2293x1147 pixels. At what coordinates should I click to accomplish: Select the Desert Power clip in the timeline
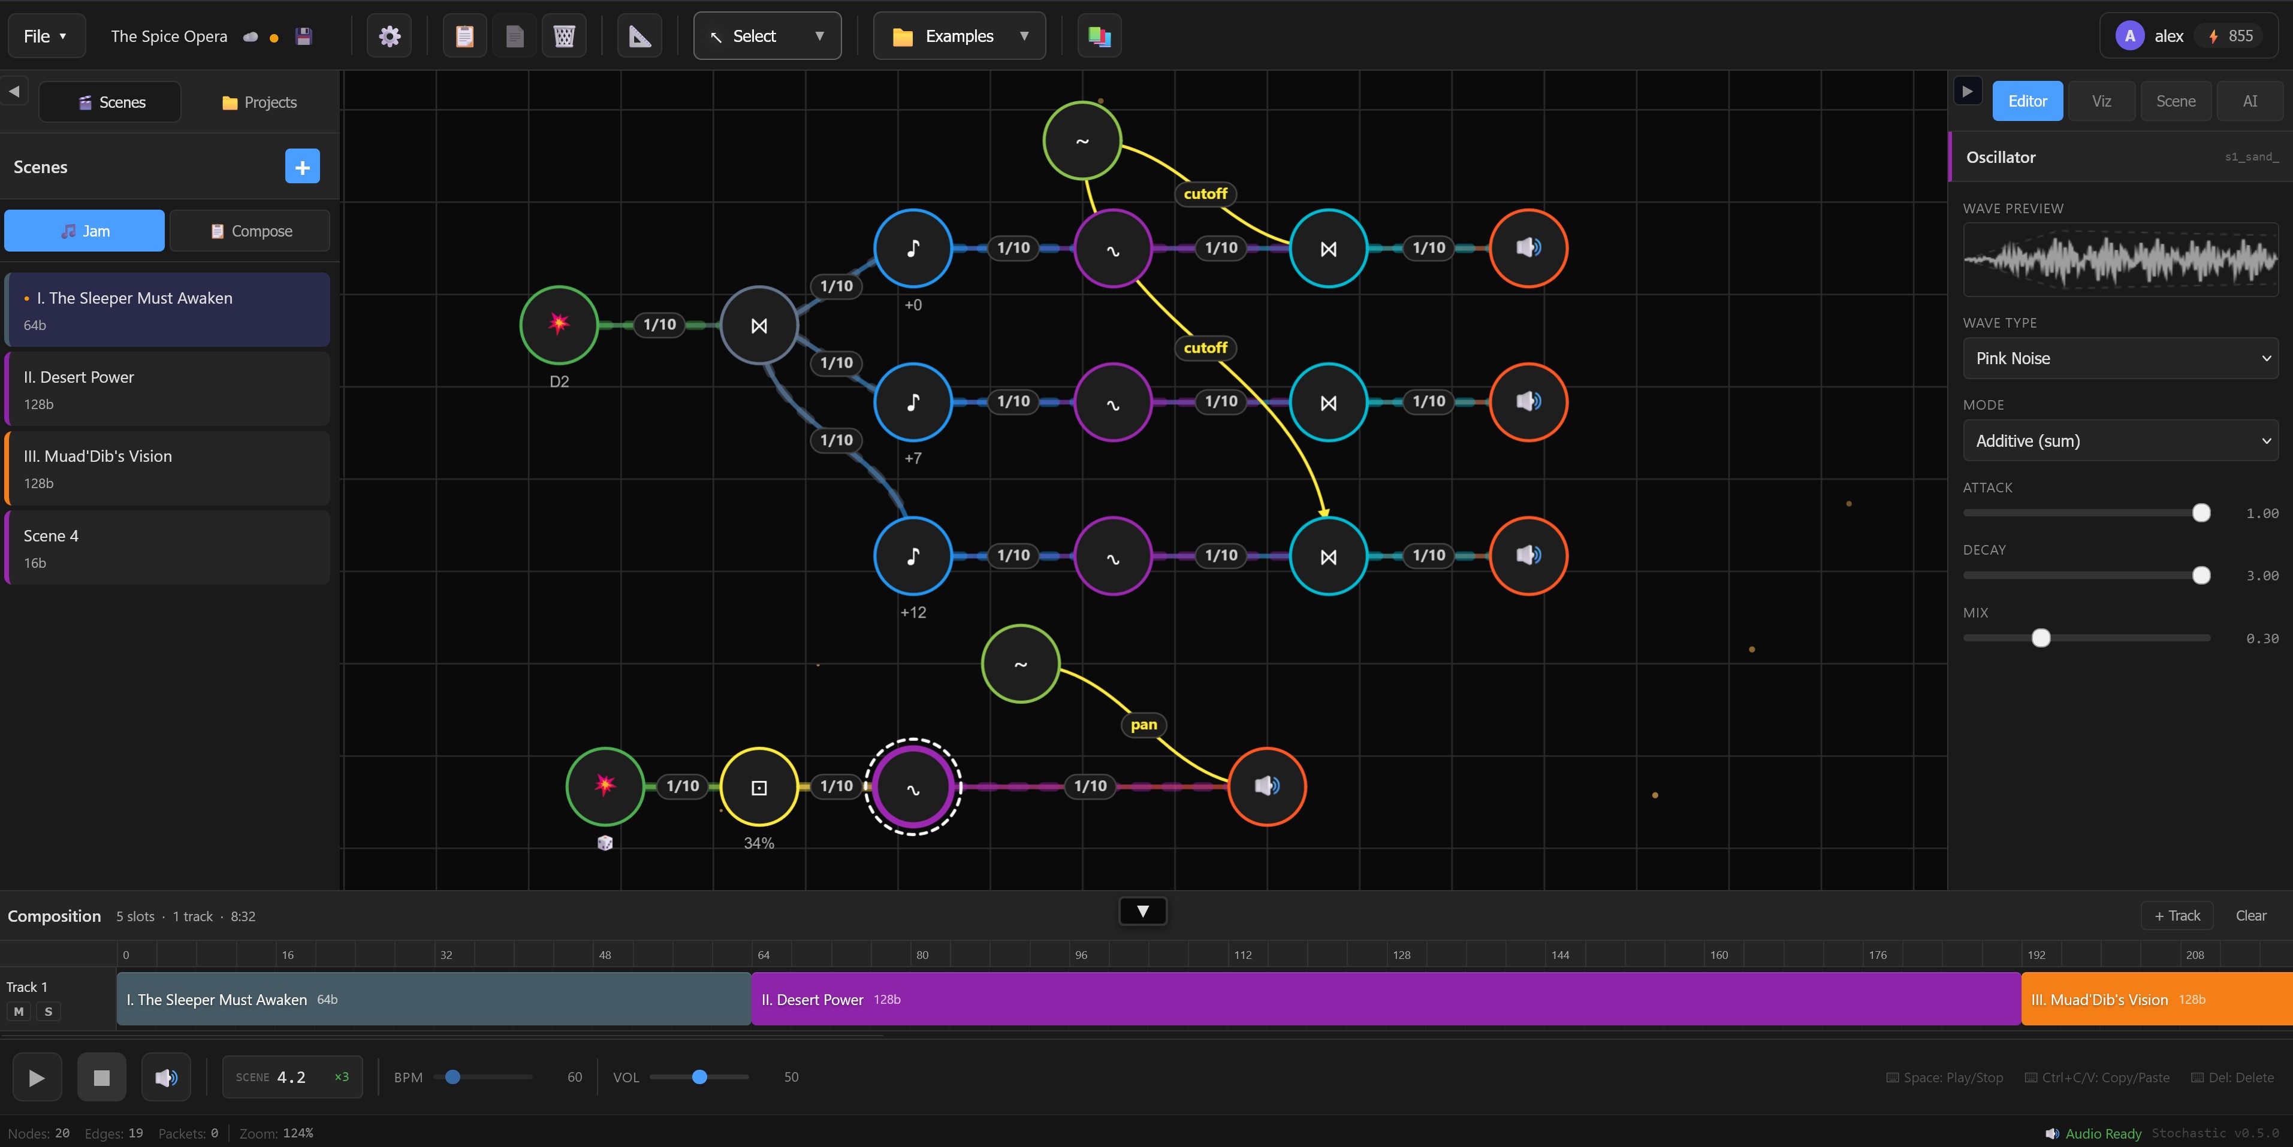1380,999
